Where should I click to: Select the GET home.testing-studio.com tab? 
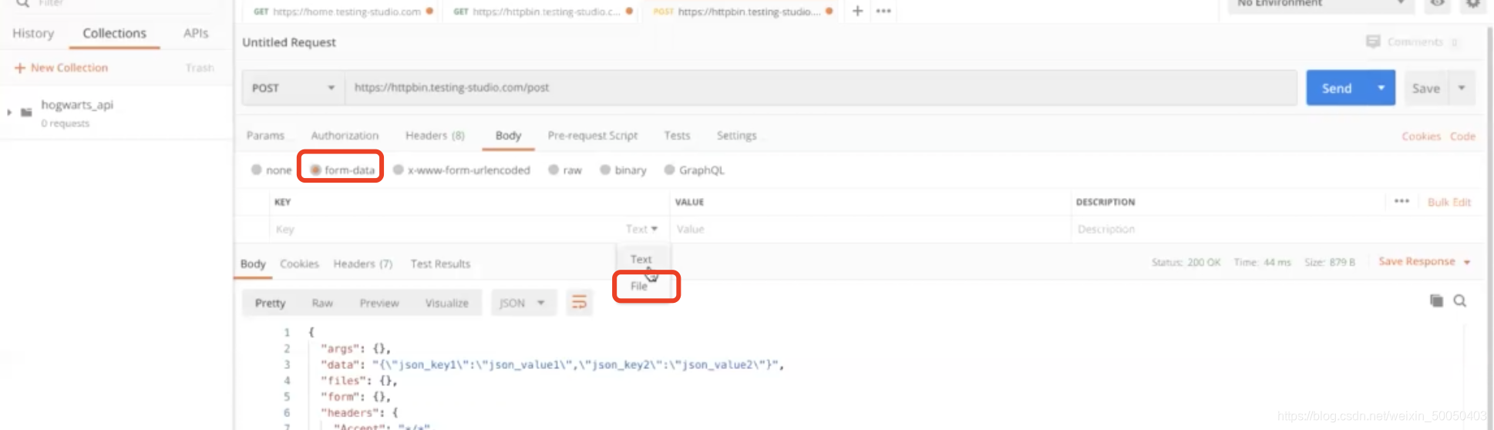(x=343, y=12)
